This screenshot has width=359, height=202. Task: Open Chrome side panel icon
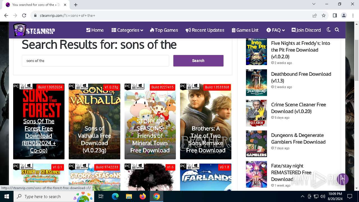(x=335, y=15)
